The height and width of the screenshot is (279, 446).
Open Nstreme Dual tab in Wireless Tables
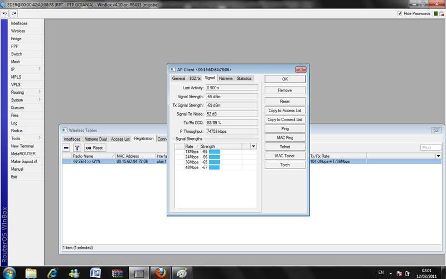pos(95,139)
